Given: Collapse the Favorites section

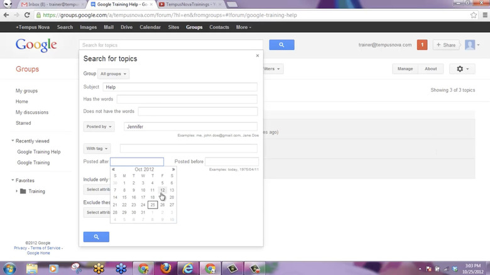Looking at the screenshot, I should pos(13,180).
